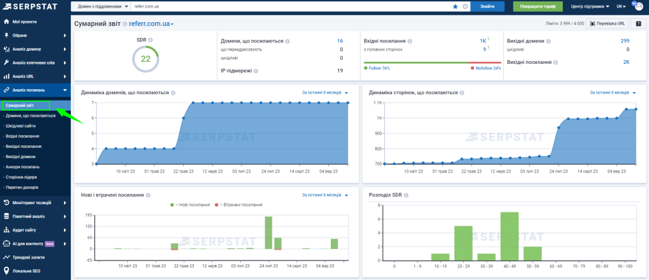Click the star favorite icon in search bar

coord(455,6)
